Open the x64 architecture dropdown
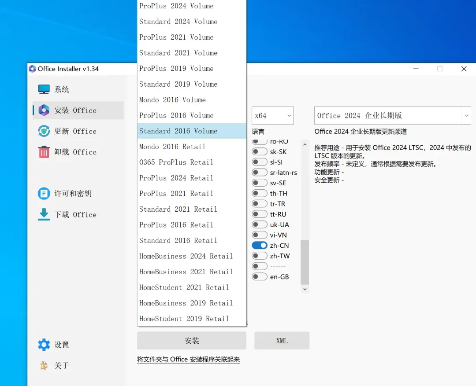 272,115
